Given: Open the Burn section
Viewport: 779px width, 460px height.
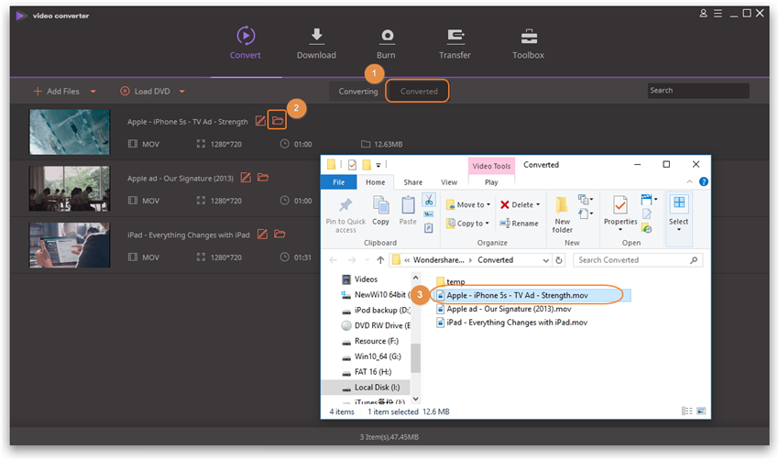Looking at the screenshot, I should (386, 43).
